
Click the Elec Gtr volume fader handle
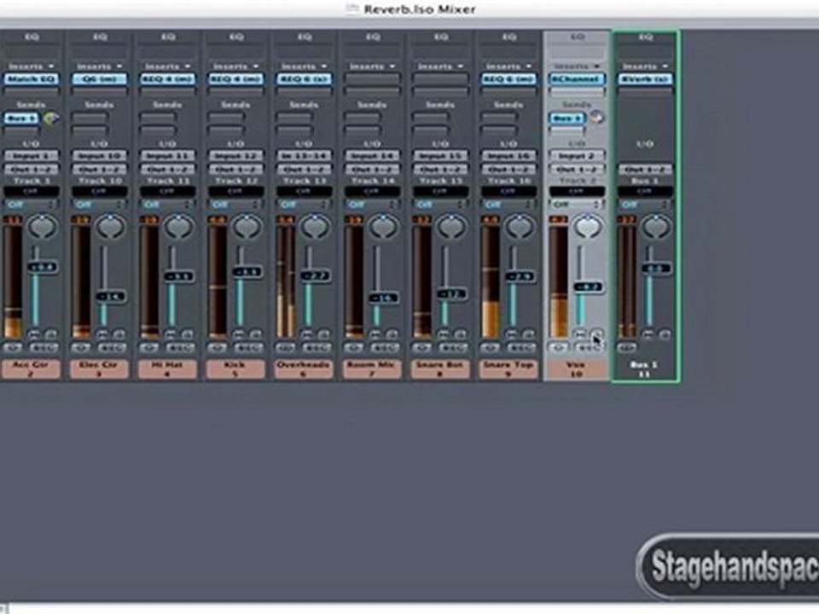coord(111,296)
